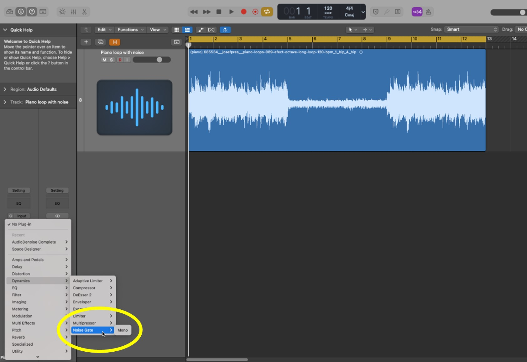Screen dimensions: 527x362
Task: Click the Duplicate Track icon
Action: (x=101, y=42)
